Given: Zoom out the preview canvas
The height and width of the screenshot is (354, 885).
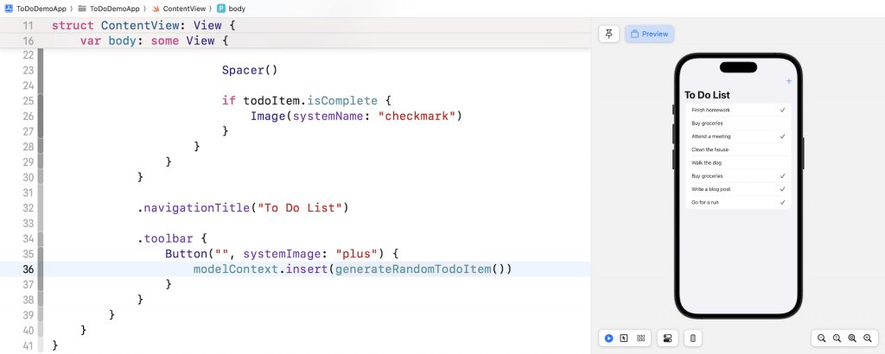Looking at the screenshot, I should click(x=822, y=338).
